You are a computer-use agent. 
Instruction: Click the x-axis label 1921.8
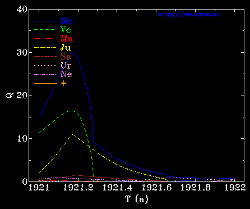pyautogui.click(x=196, y=188)
